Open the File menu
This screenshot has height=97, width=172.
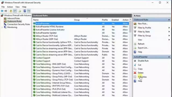[3, 7]
